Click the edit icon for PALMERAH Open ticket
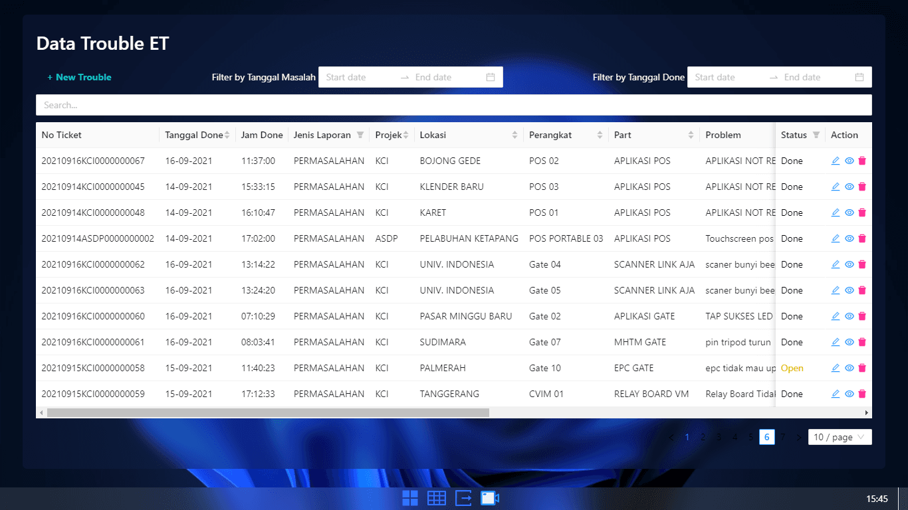This screenshot has height=510, width=908. (836, 368)
